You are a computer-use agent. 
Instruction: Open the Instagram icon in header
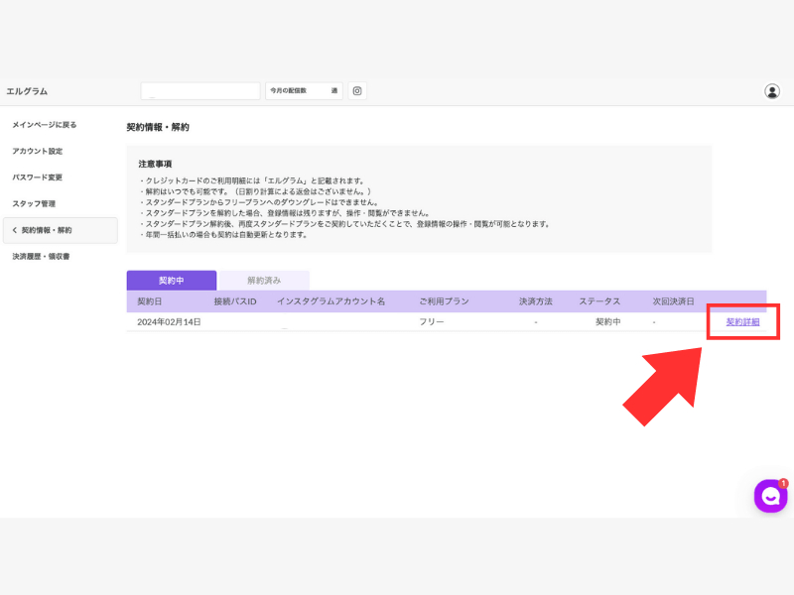click(x=357, y=91)
